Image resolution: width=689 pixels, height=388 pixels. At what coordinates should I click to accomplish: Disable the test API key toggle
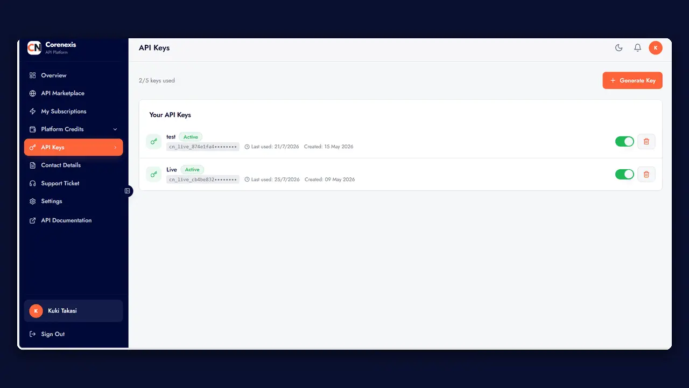[624, 142]
